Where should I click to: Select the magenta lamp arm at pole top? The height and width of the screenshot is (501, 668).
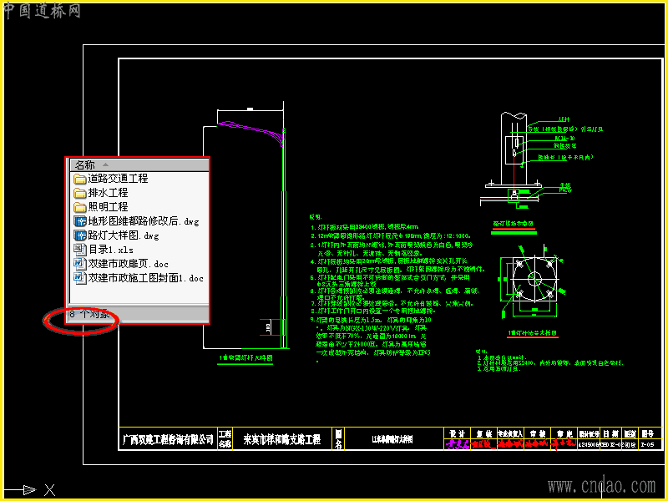click(x=251, y=132)
